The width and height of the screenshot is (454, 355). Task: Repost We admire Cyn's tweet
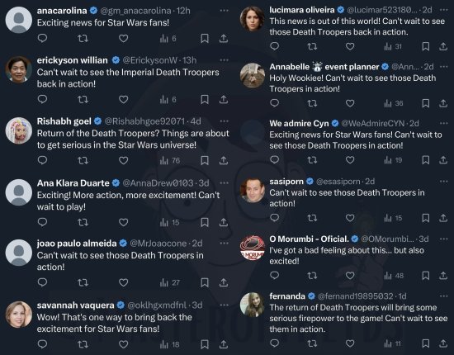coord(312,160)
